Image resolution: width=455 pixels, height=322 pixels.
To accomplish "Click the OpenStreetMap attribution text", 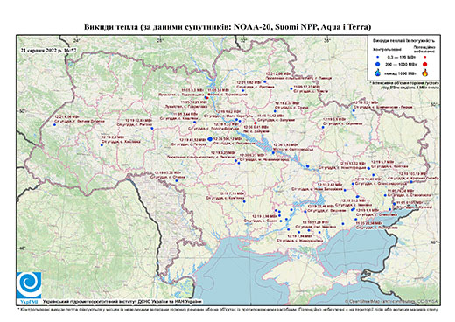I will click(392, 301).
